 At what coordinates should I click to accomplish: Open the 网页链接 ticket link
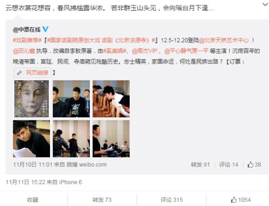click(37, 73)
